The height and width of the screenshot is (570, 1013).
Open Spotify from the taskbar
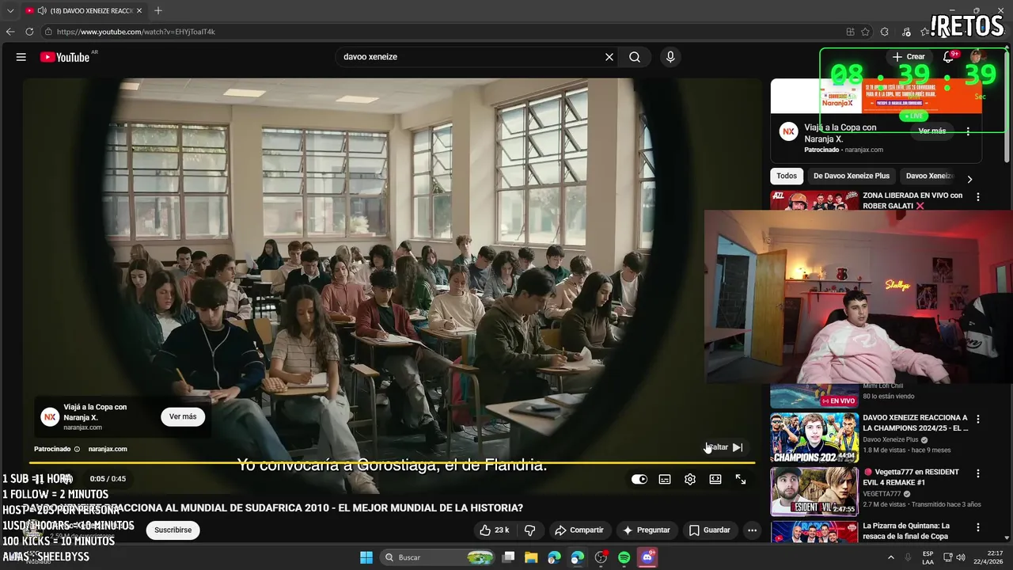coord(624,557)
